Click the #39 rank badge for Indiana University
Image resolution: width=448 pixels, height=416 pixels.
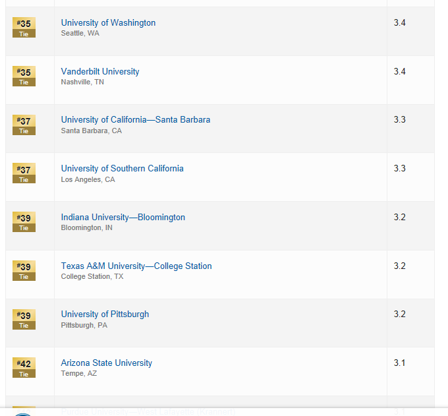pos(24,222)
